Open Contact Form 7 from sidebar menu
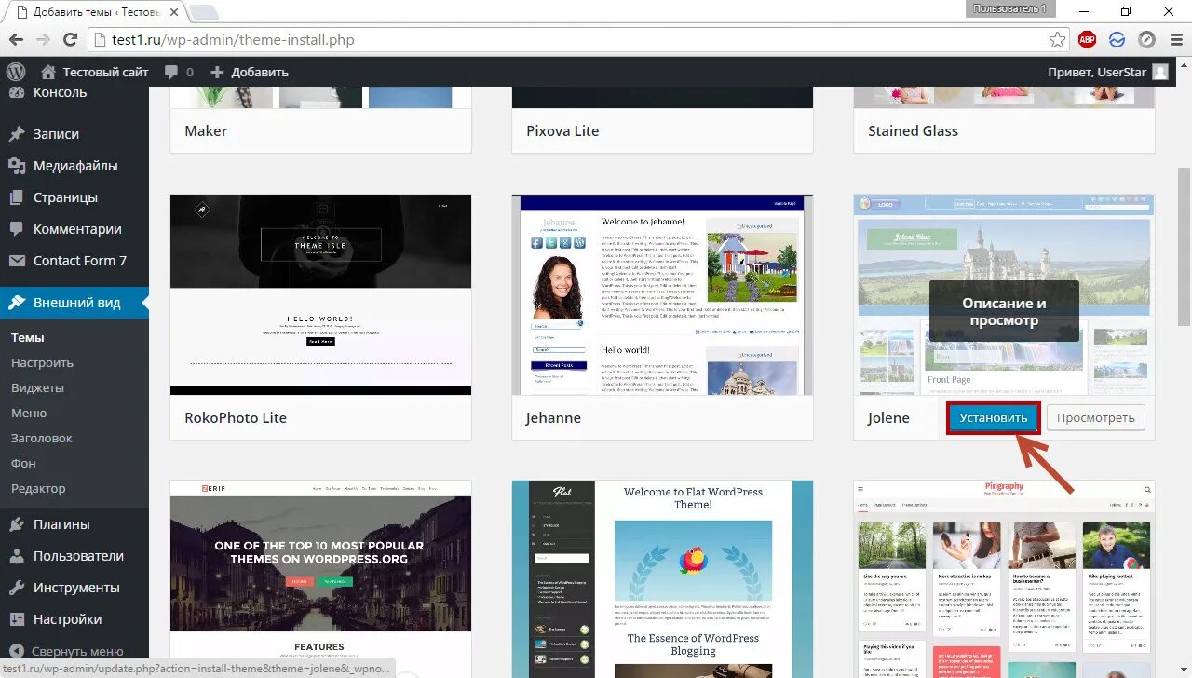The width and height of the screenshot is (1192, 678). click(x=79, y=261)
